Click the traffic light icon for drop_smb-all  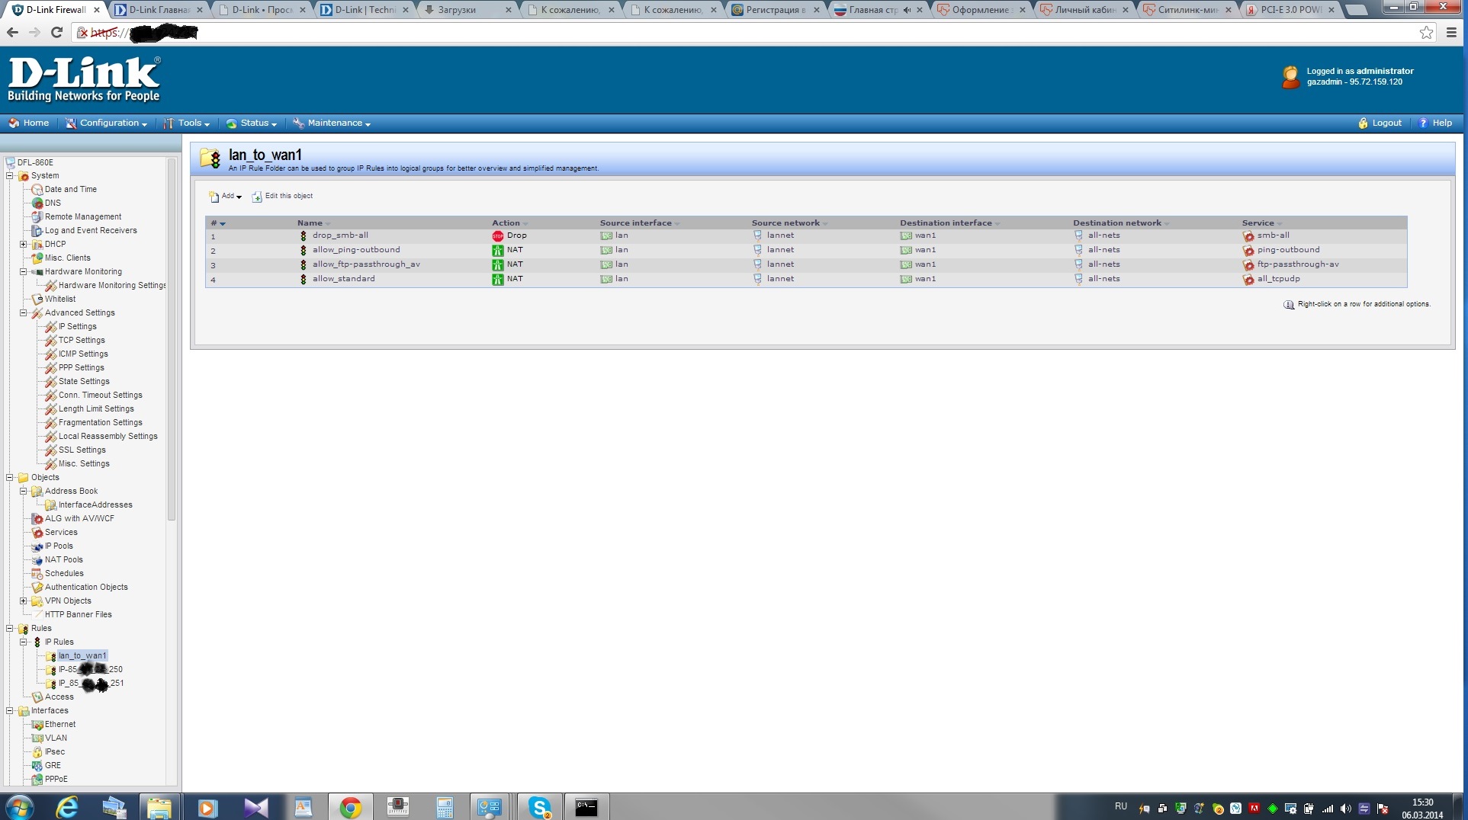(x=304, y=236)
